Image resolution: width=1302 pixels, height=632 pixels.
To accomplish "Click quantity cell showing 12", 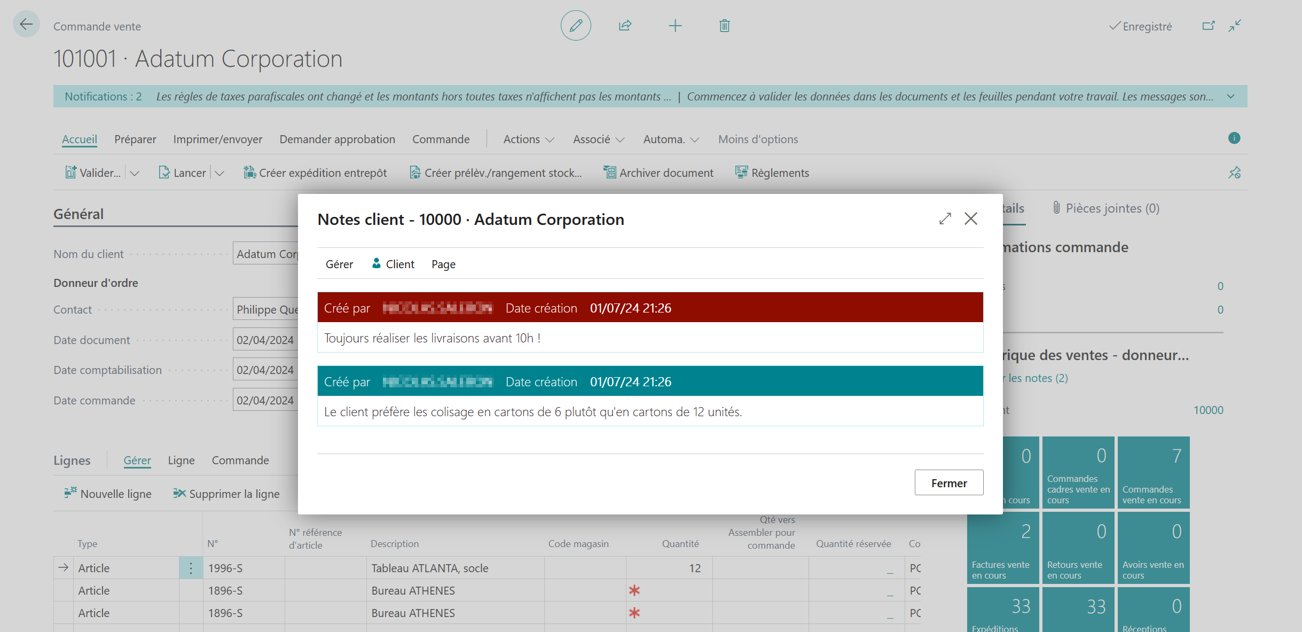I will coord(669,568).
